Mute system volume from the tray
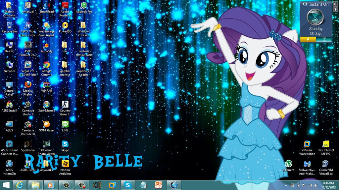The height and width of the screenshot is (190, 339). coord(315,185)
